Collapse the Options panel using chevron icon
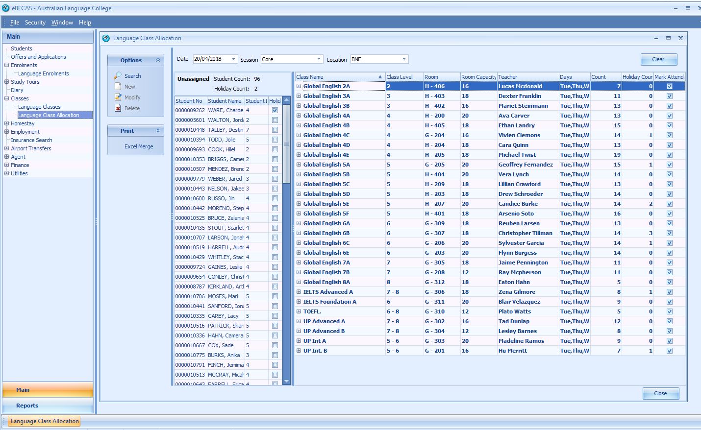 pyautogui.click(x=158, y=60)
